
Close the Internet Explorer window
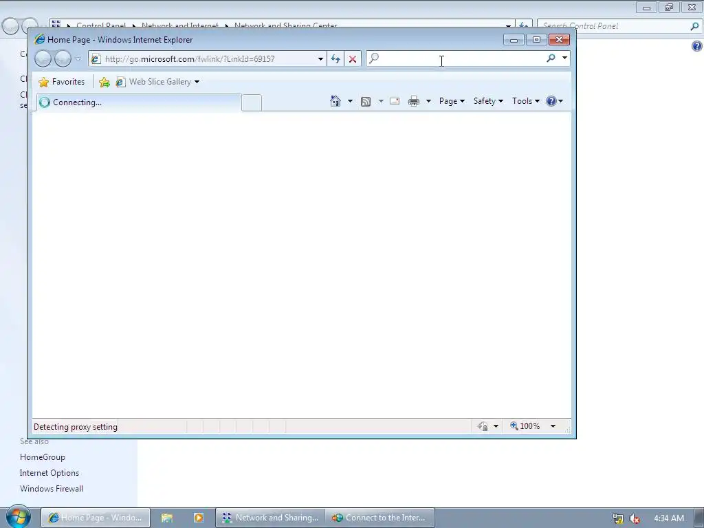click(559, 40)
